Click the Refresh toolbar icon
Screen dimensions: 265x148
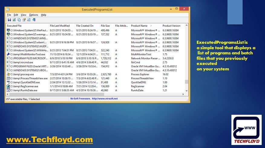14,20
